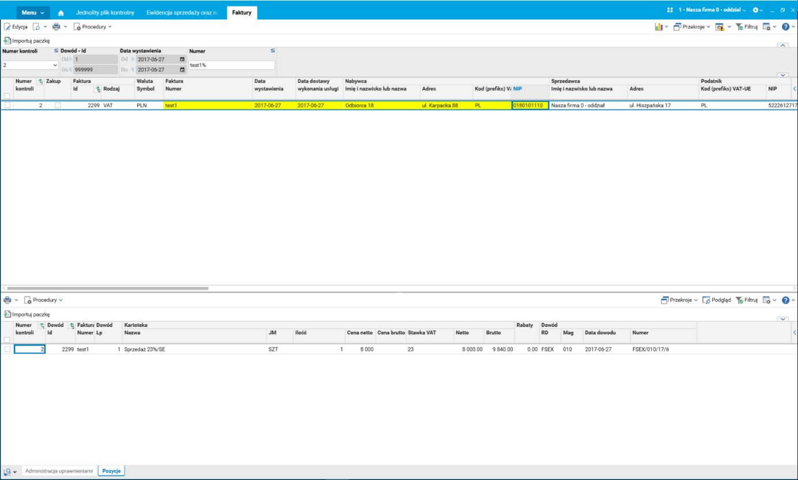The image size is (798, 480).
Task: Select the 'ul. Hiszpańska 17' cell
Action: pyautogui.click(x=663, y=105)
